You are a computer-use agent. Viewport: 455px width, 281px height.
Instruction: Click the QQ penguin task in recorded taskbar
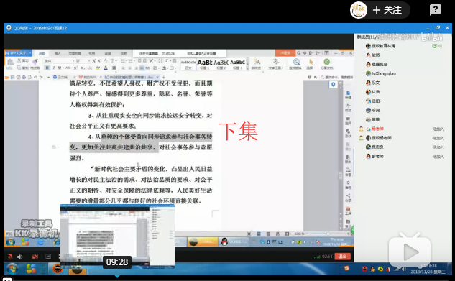click(x=234, y=241)
